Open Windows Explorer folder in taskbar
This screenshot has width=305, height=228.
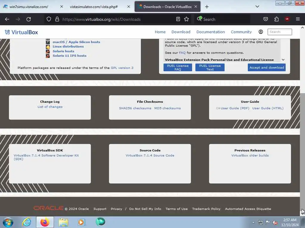pos(63,222)
